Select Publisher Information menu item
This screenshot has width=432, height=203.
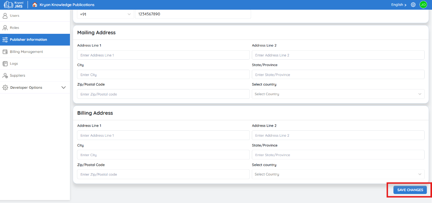tap(35, 40)
